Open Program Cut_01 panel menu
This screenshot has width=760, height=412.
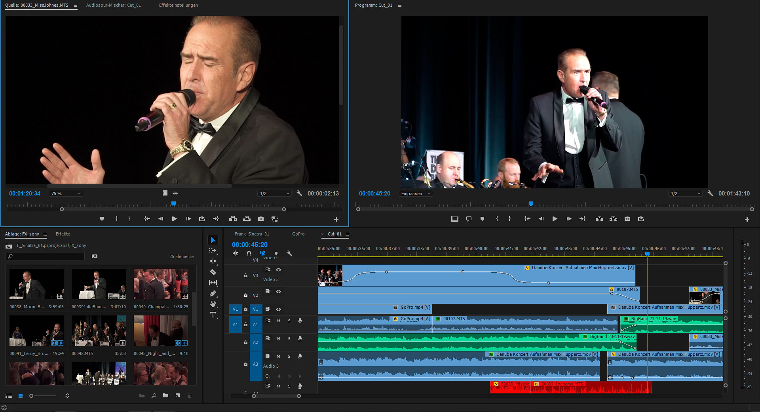pos(399,6)
